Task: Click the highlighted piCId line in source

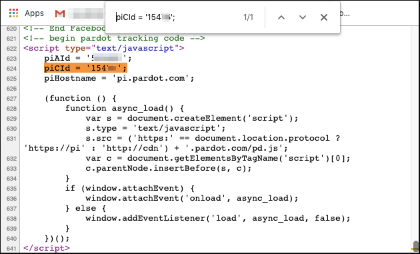Action: 85,68
